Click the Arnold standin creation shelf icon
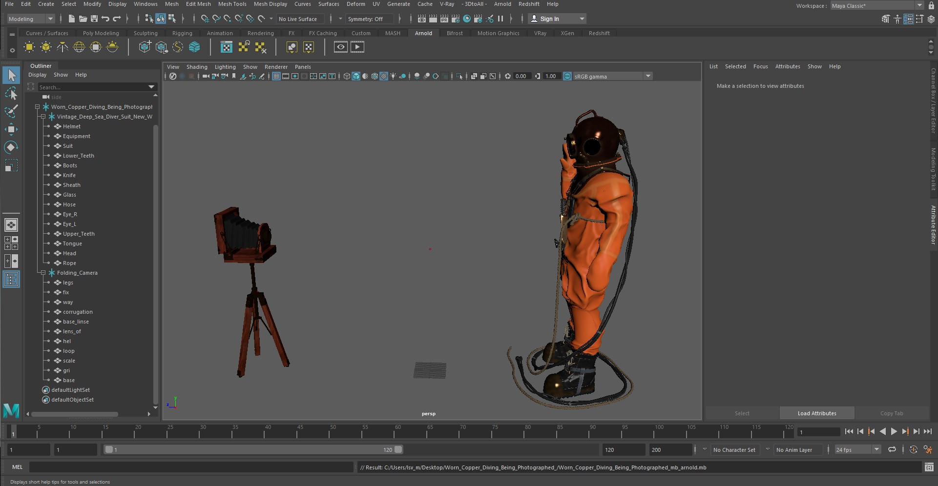Viewport: 938px width, 486px height. (x=145, y=47)
